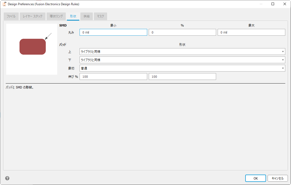This screenshot has height=185, width=291.
Task: Switch to the ファイル tab
Action: point(11,16)
